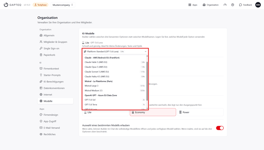Choose Mistral Large 3 model

pyautogui.click(x=115, y=86)
